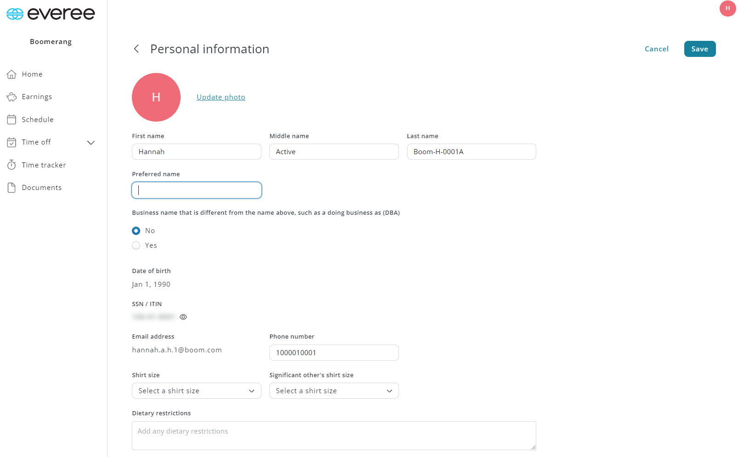Go to Earnings from the sidebar menu
Viewport: 738px width, 457px height.
[36, 96]
